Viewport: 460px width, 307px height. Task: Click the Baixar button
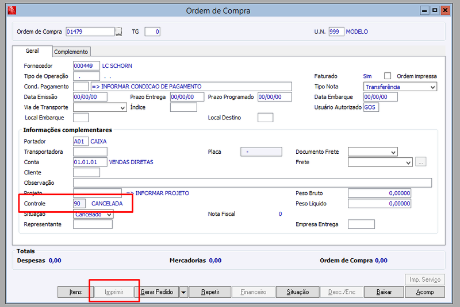384,292
